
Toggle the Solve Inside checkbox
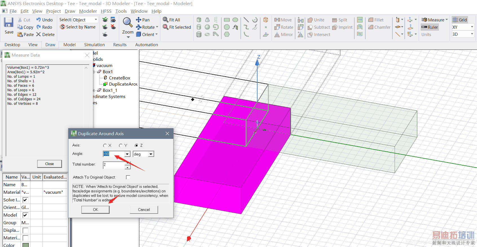[25, 200]
